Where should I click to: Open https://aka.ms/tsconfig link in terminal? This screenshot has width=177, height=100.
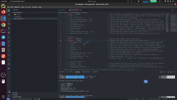84,96
